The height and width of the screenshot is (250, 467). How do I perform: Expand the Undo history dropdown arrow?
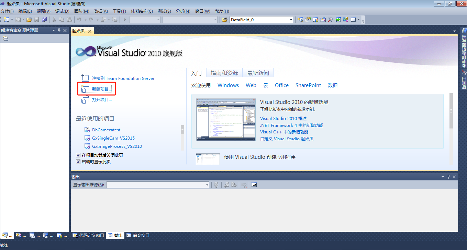85,20
